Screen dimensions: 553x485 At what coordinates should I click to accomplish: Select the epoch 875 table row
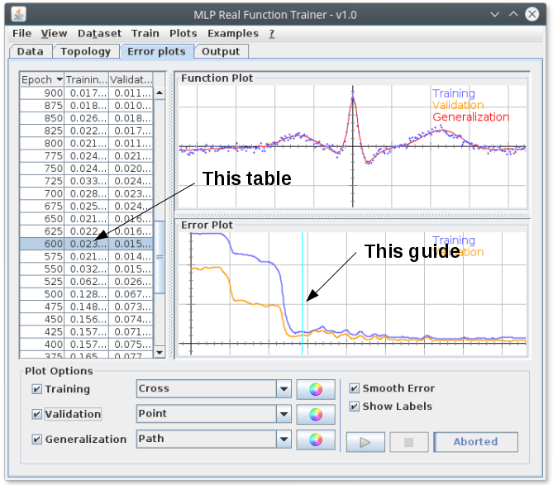tap(87, 106)
